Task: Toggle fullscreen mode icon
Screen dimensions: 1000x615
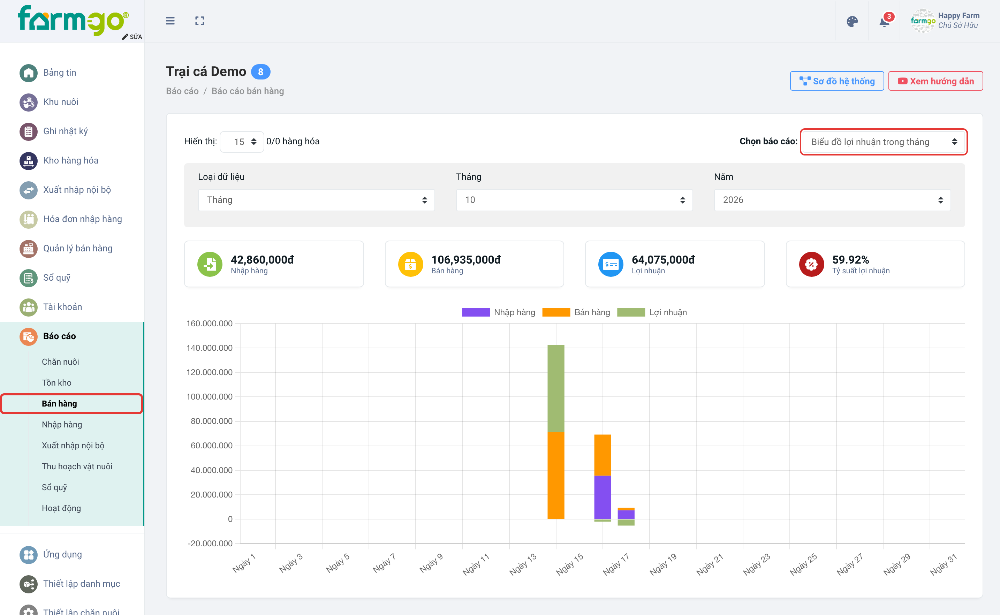Action: pos(199,21)
